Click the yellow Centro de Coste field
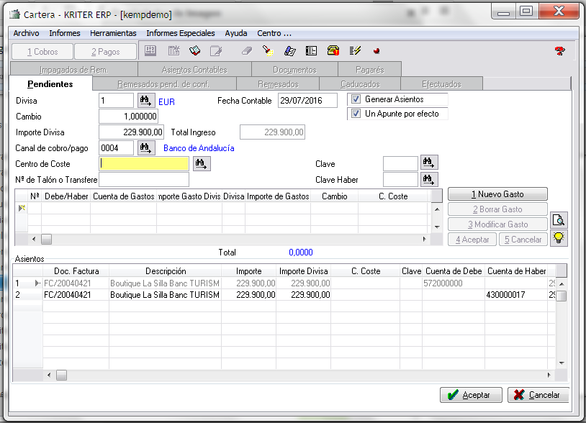The height and width of the screenshot is (423, 586). click(144, 164)
